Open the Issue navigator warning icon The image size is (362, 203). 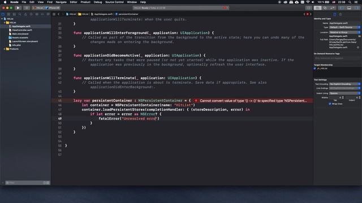tap(25, 14)
